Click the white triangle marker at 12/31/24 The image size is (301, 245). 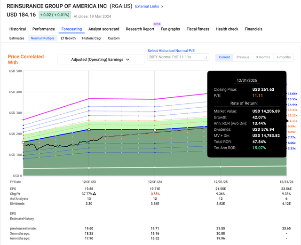point(155,130)
